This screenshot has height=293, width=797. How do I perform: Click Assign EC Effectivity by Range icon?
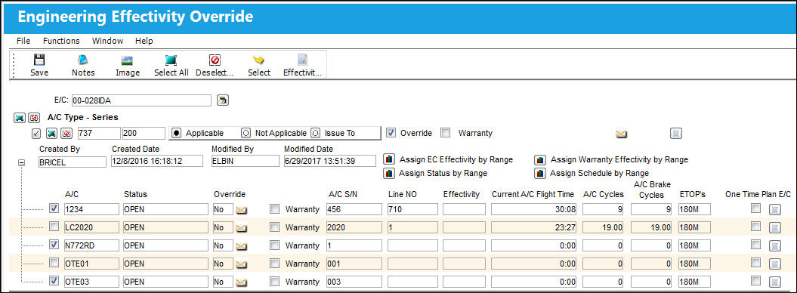tap(389, 159)
